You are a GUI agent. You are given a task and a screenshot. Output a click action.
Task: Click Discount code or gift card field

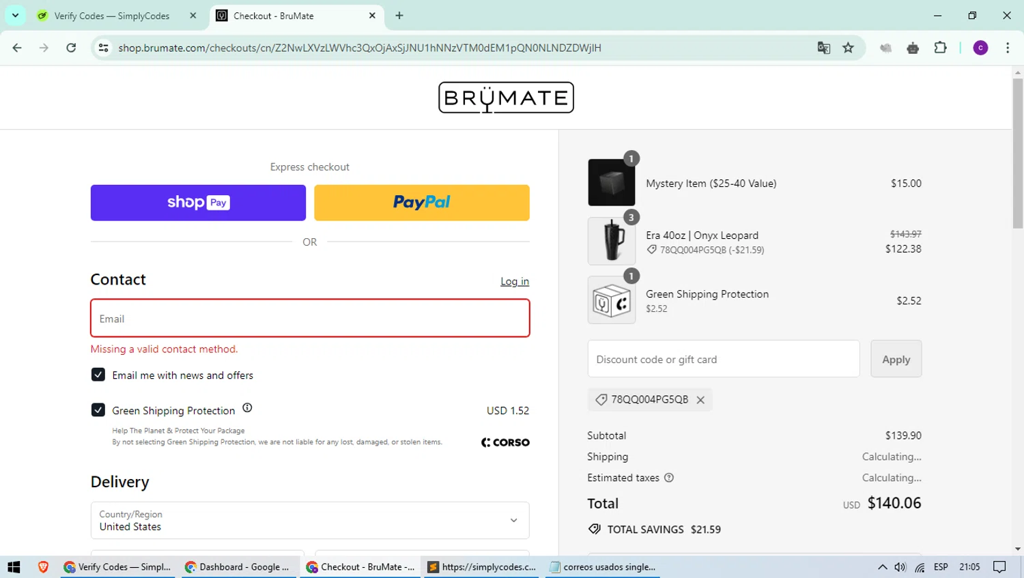pyautogui.click(x=724, y=359)
